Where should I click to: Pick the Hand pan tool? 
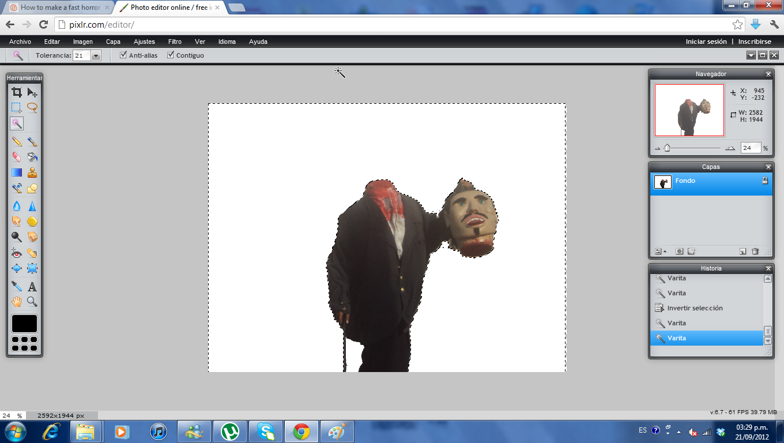click(x=17, y=302)
